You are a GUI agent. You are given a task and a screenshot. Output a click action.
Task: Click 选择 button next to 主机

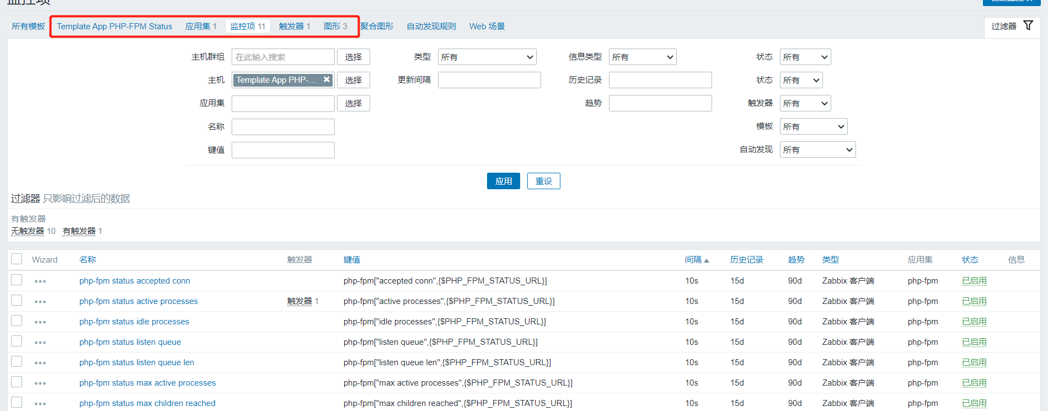354,80
